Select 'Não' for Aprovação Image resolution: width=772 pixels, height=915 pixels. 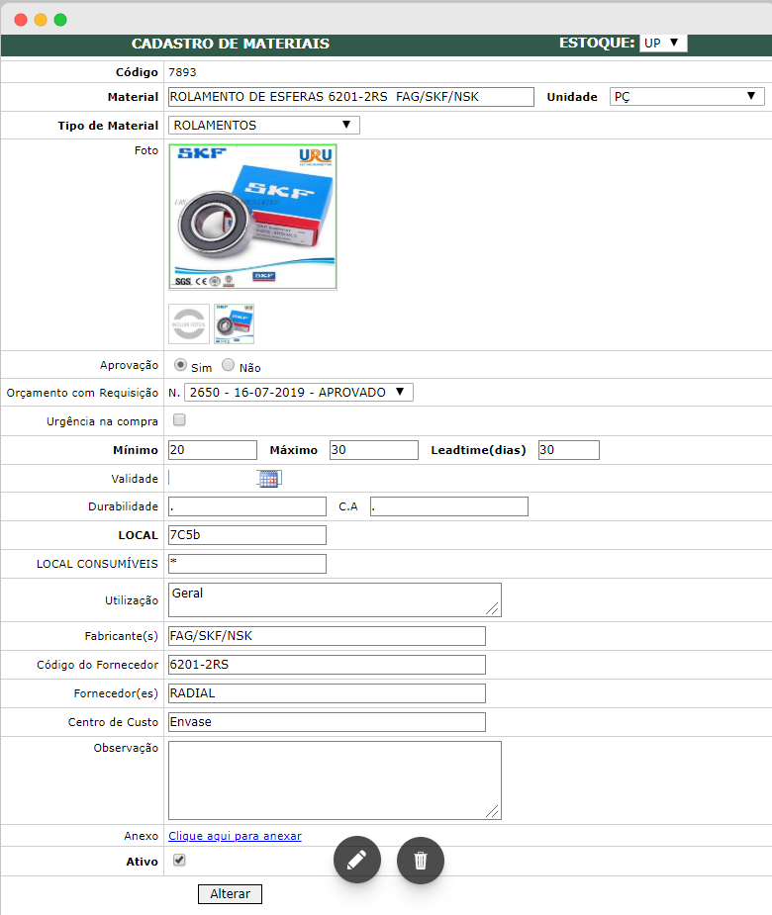[229, 365]
